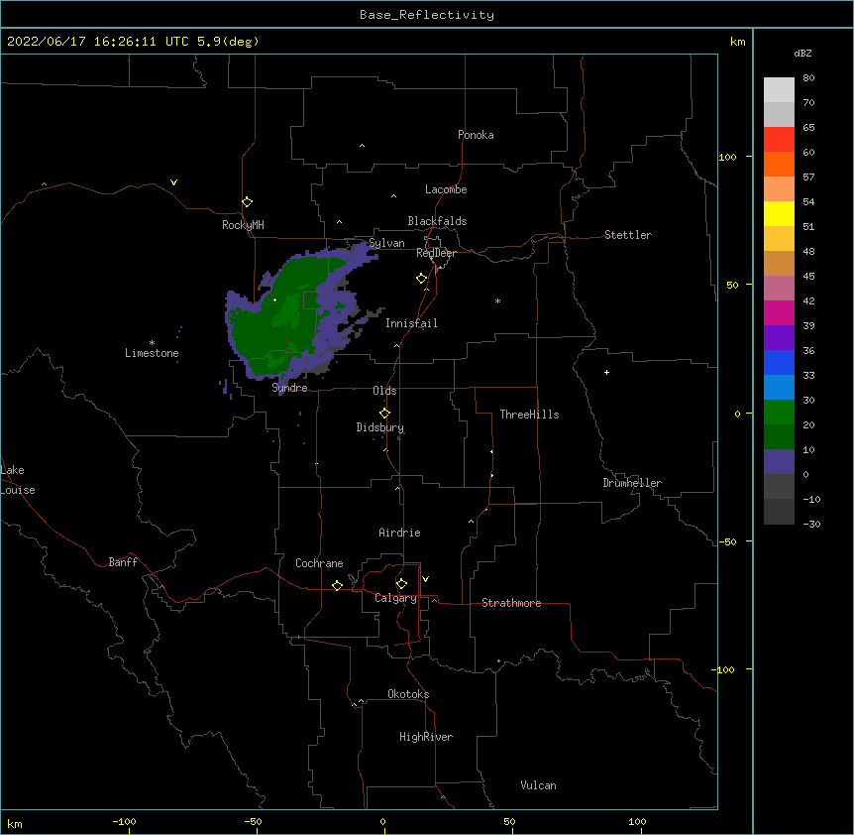Click the HighRiver label
Viewport: 854px width, 835px height.
426,737
